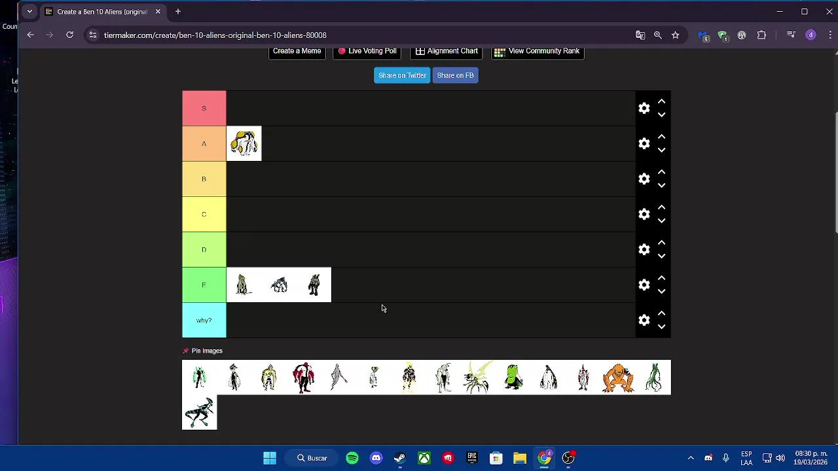Image resolution: width=838 pixels, height=471 pixels.
Task: Open settings gear for C tier row
Action: pos(644,214)
